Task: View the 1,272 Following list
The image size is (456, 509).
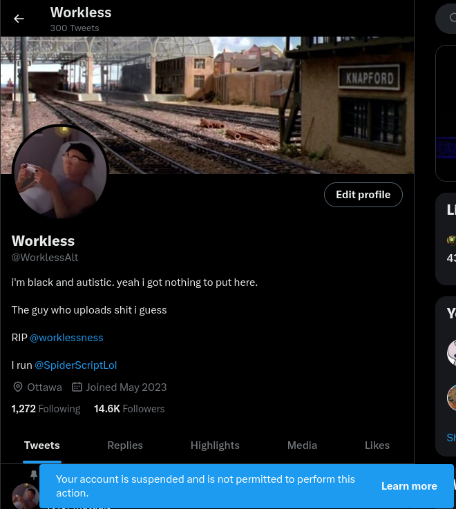Action: (x=46, y=409)
